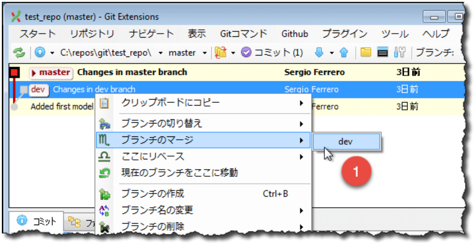Click the red square graph node for master
Screen dimensions: 475x243
(x=14, y=73)
